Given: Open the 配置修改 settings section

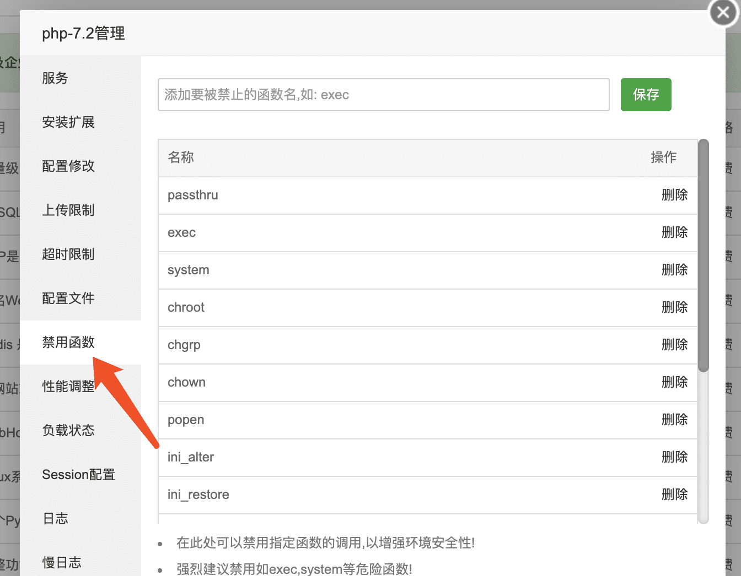Looking at the screenshot, I should point(68,166).
